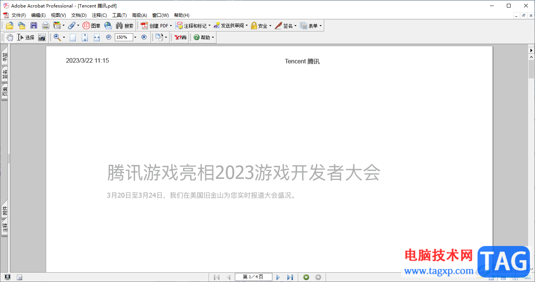The height and width of the screenshot is (282, 535).
Task: Click the rotate view page icon
Action: 159,37
